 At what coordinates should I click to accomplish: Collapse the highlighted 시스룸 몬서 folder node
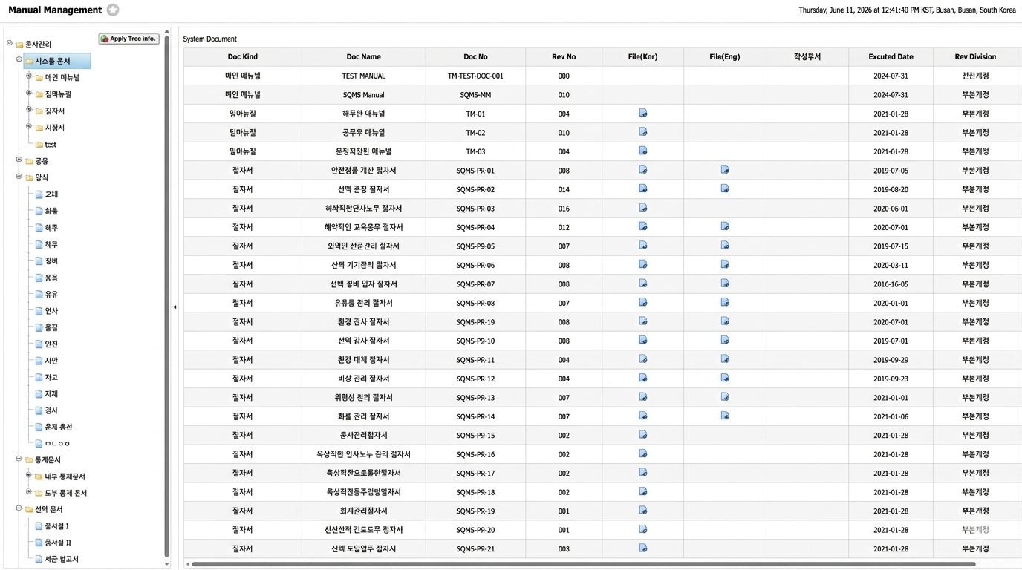(x=19, y=59)
